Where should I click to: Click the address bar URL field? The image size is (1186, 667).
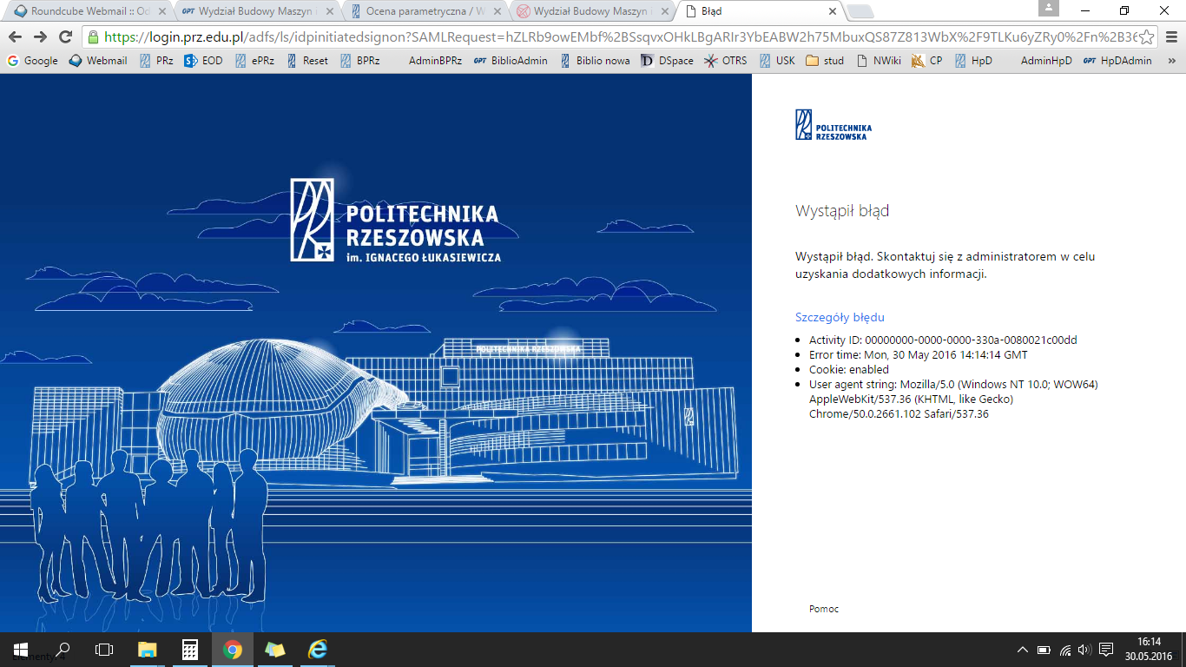(x=608, y=37)
